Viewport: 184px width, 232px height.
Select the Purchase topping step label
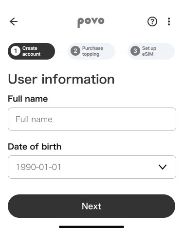pos(92,51)
